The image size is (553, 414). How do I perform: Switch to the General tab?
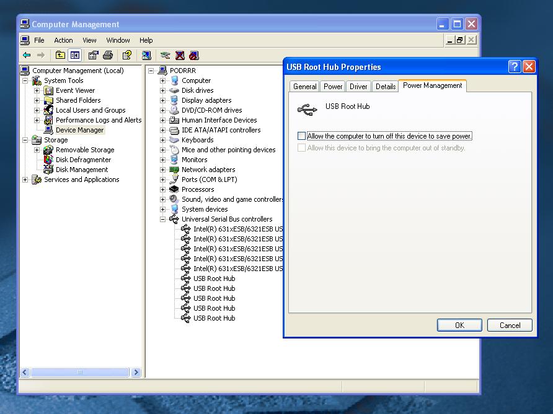click(x=305, y=87)
